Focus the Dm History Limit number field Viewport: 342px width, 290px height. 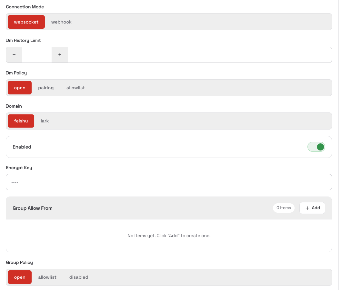(37, 55)
